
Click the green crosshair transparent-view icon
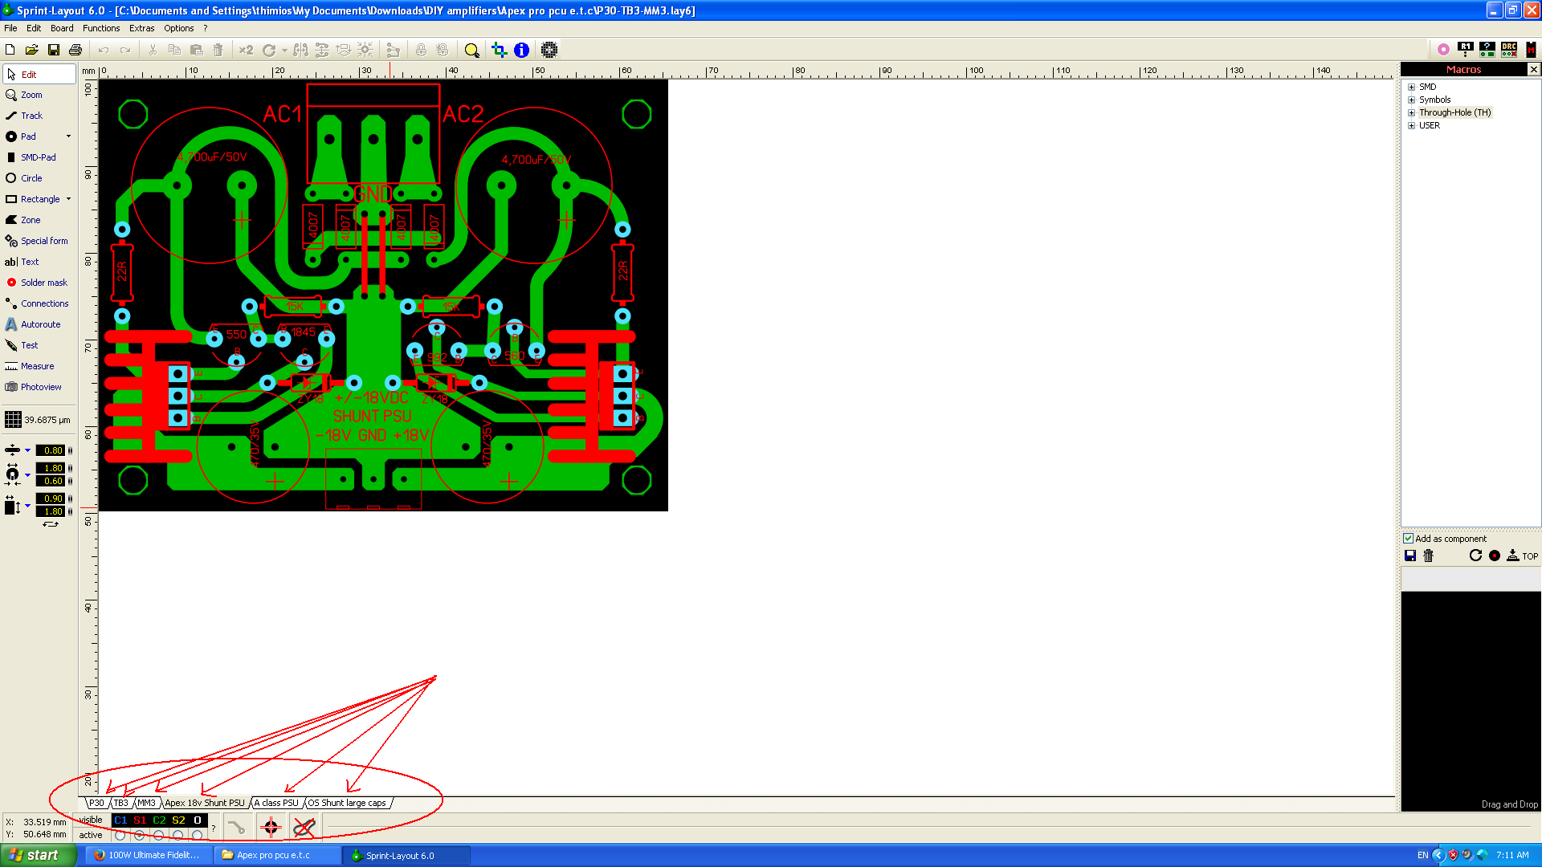point(499,50)
